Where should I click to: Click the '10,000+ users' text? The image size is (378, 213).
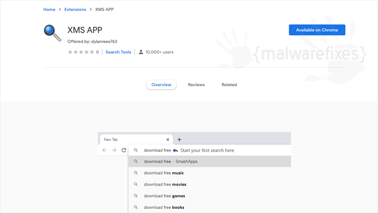click(160, 52)
